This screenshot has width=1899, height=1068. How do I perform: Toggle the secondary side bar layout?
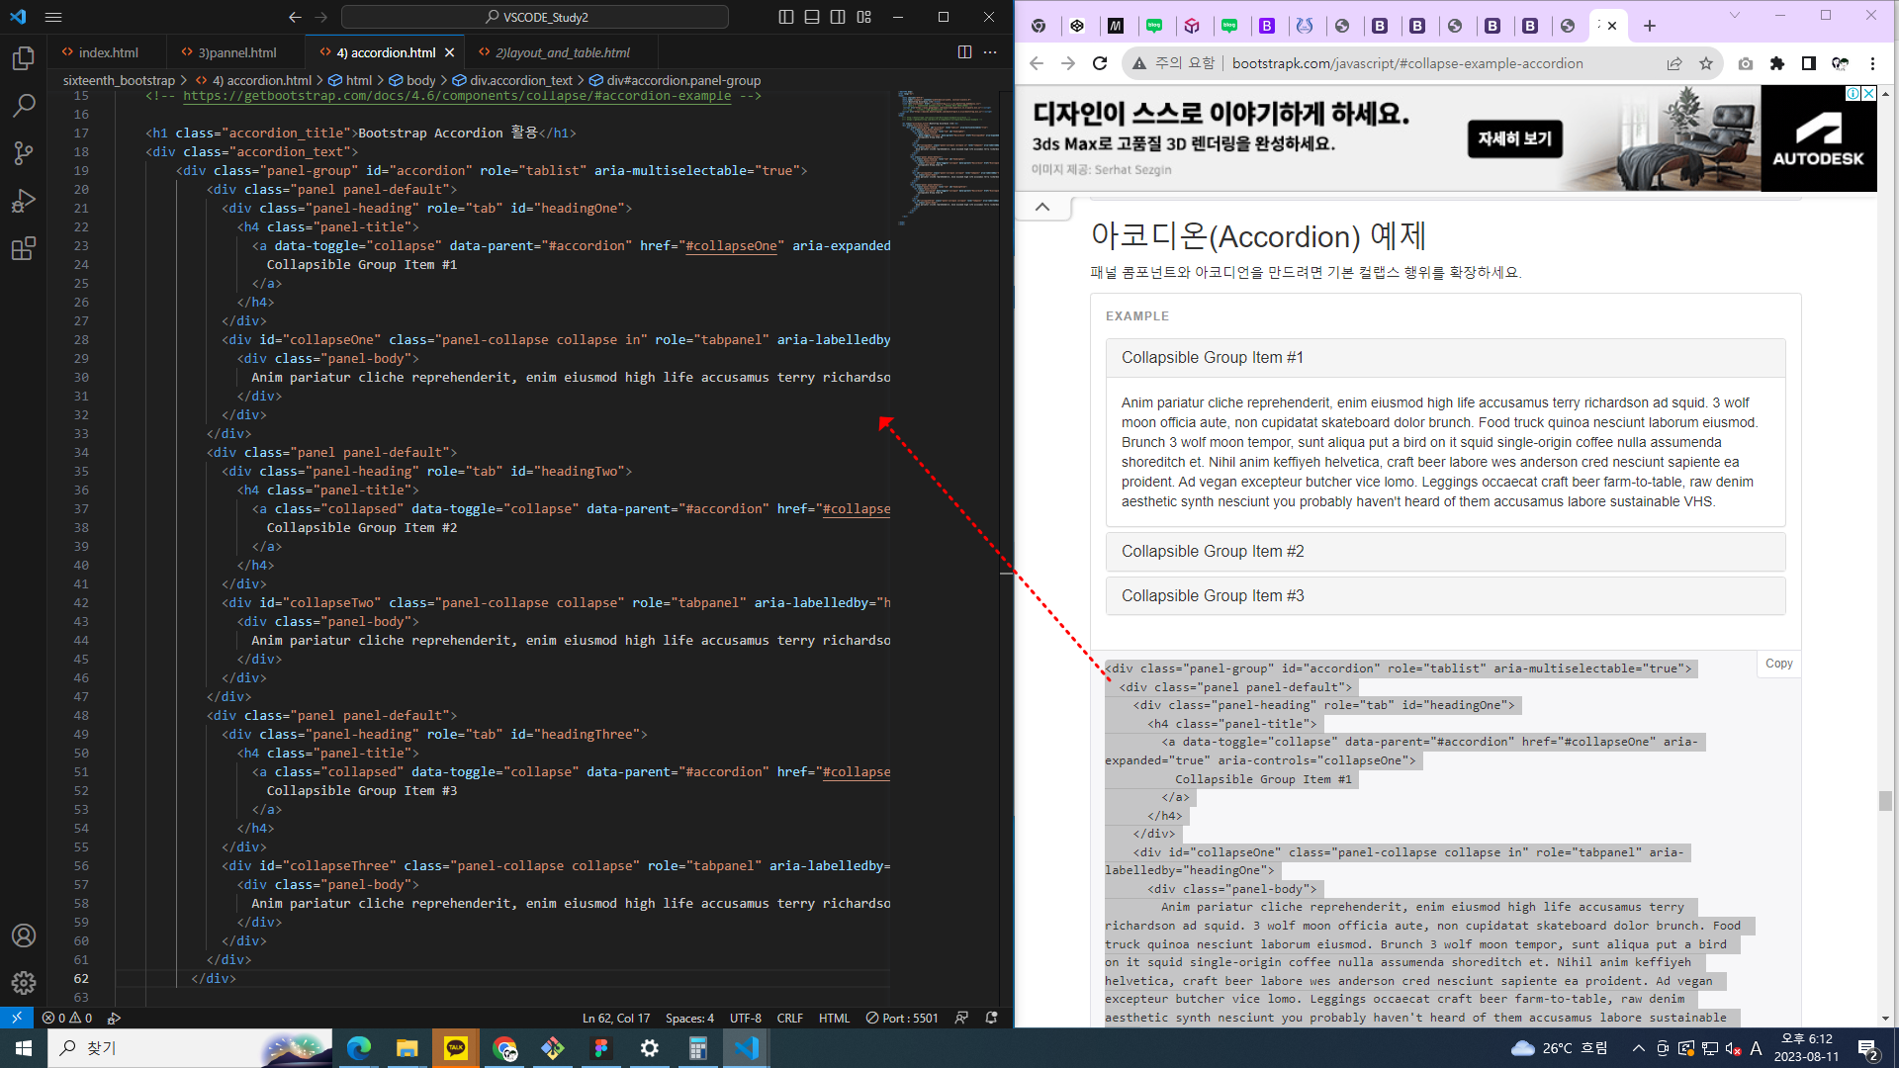[838, 17]
